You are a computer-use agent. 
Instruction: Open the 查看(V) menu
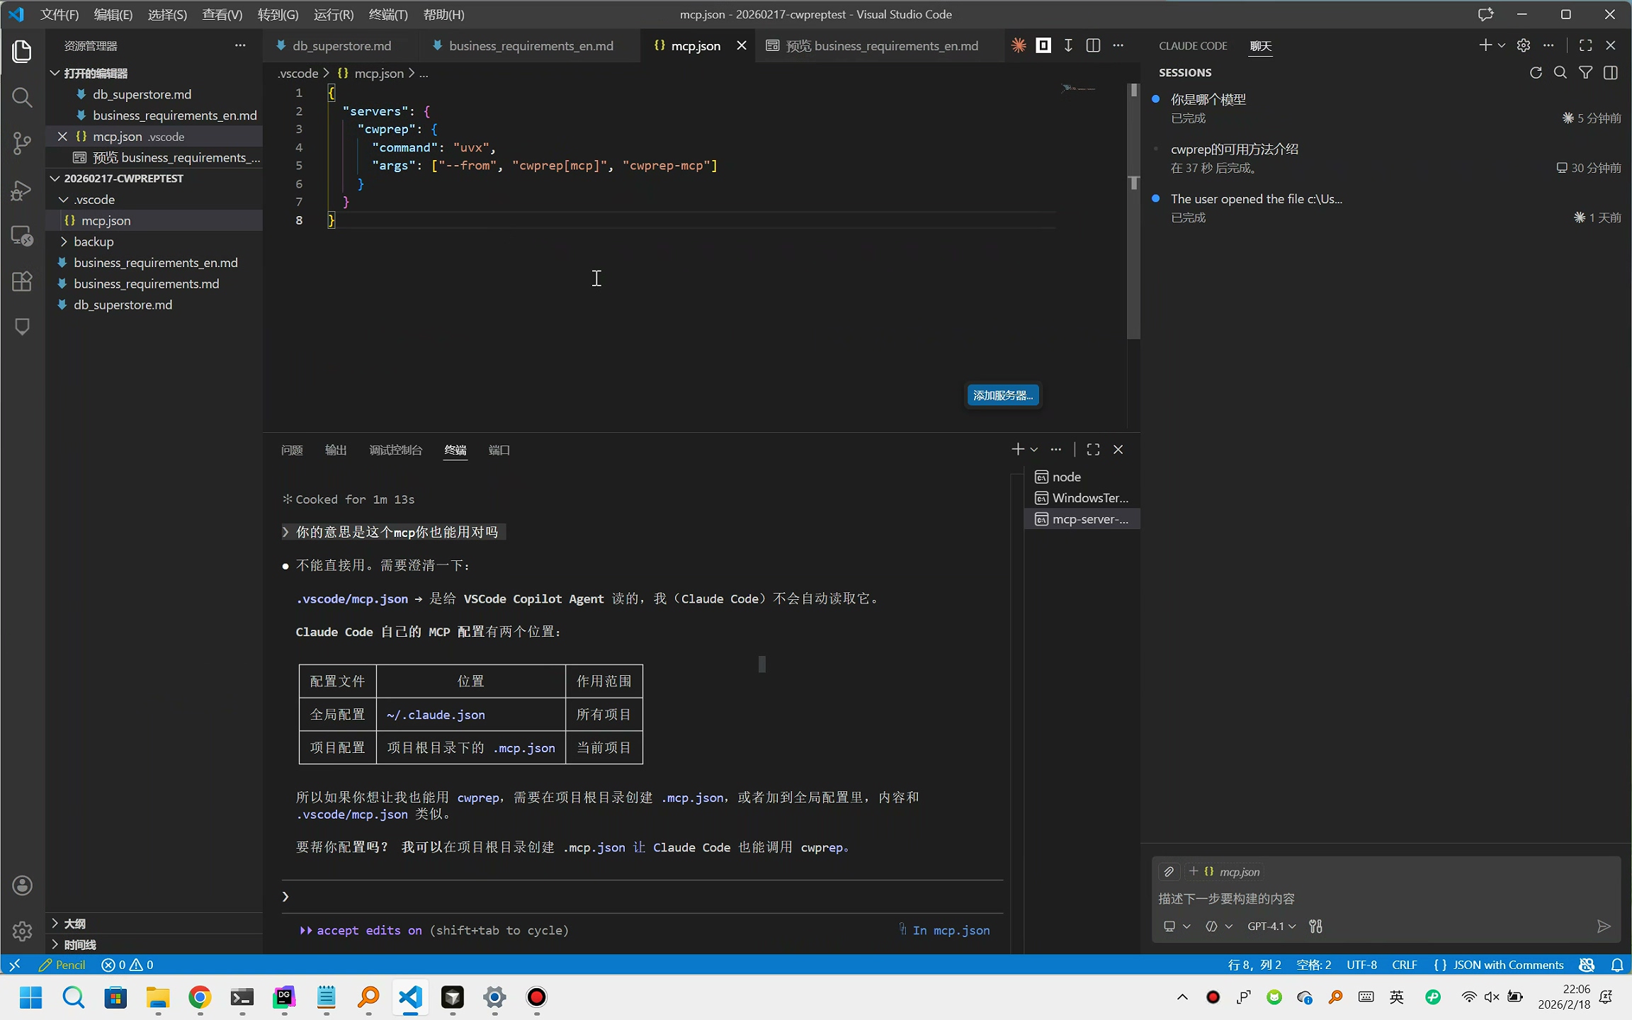click(x=222, y=14)
